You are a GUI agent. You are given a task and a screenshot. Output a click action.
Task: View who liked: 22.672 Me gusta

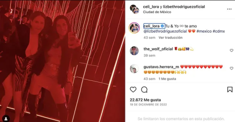[145, 100]
